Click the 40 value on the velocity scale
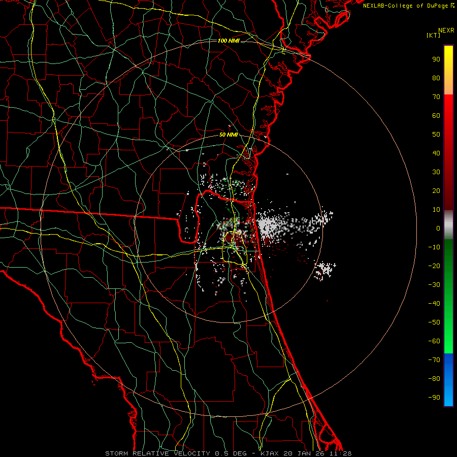The image size is (457, 457). pos(436,153)
